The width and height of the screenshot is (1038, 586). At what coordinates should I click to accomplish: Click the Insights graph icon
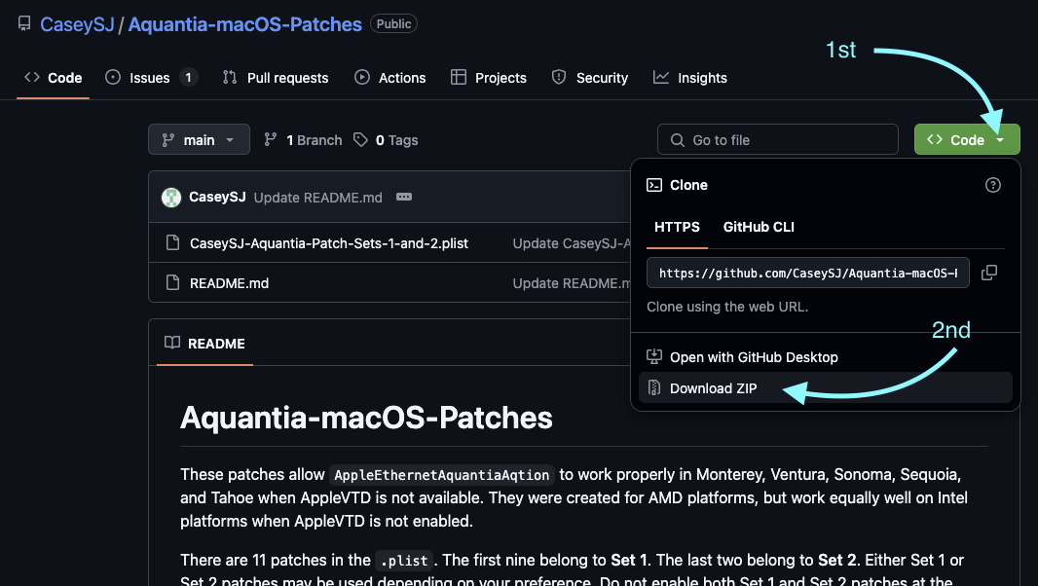click(660, 78)
